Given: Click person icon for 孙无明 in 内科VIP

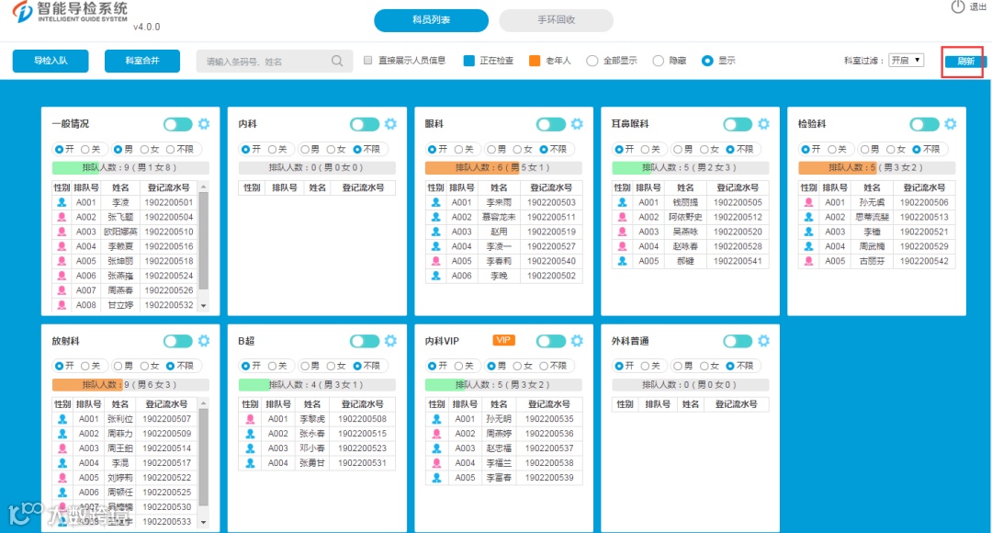Looking at the screenshot, I should pos(436,419).
